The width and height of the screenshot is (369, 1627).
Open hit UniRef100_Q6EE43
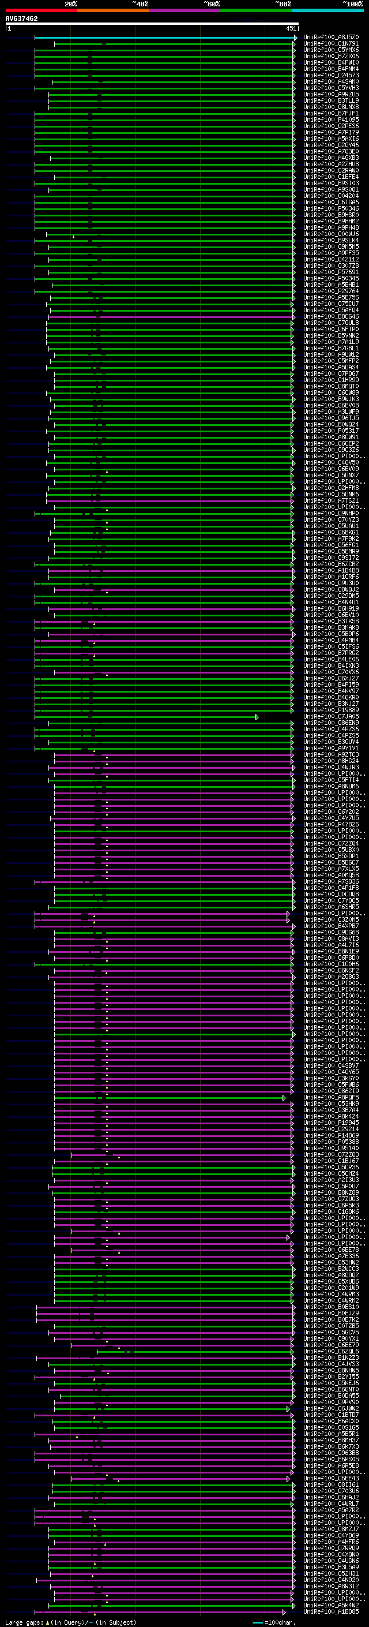[x=331, y=1478]
